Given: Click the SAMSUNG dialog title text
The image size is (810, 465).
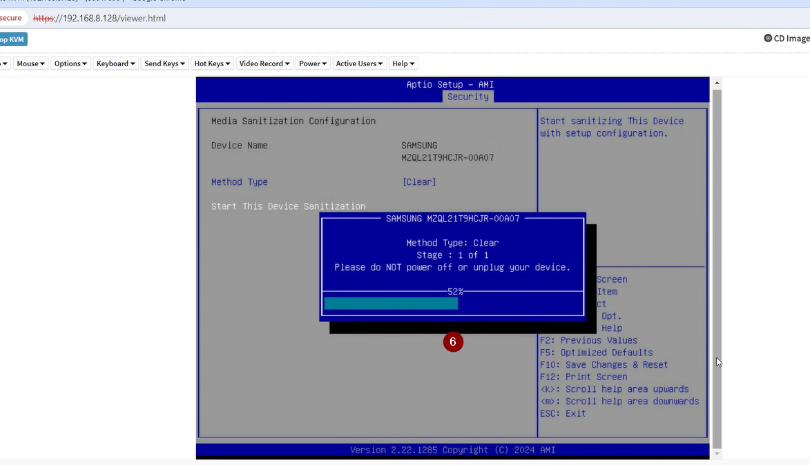Looking at the screenshot, I should tap(452, 218).
